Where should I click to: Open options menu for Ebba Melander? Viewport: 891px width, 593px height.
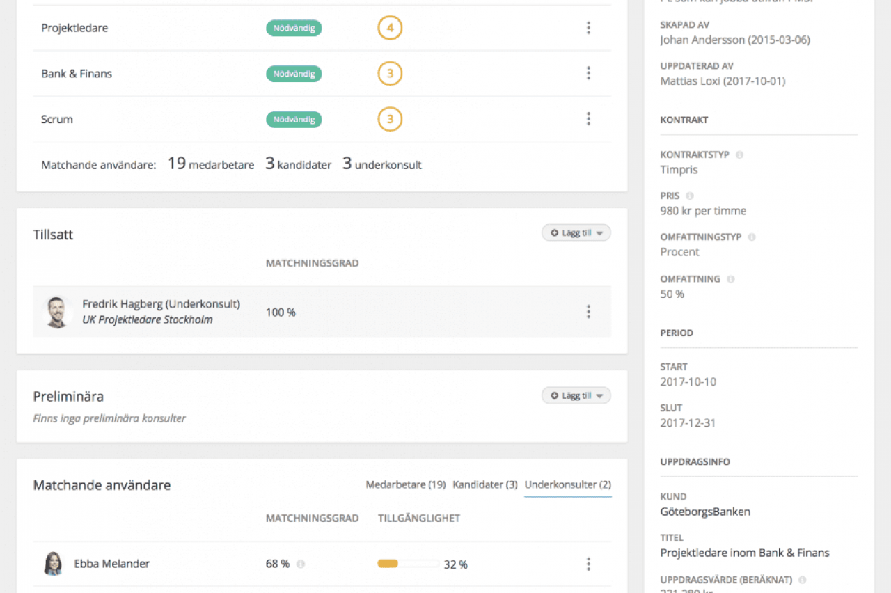point(588,564)
